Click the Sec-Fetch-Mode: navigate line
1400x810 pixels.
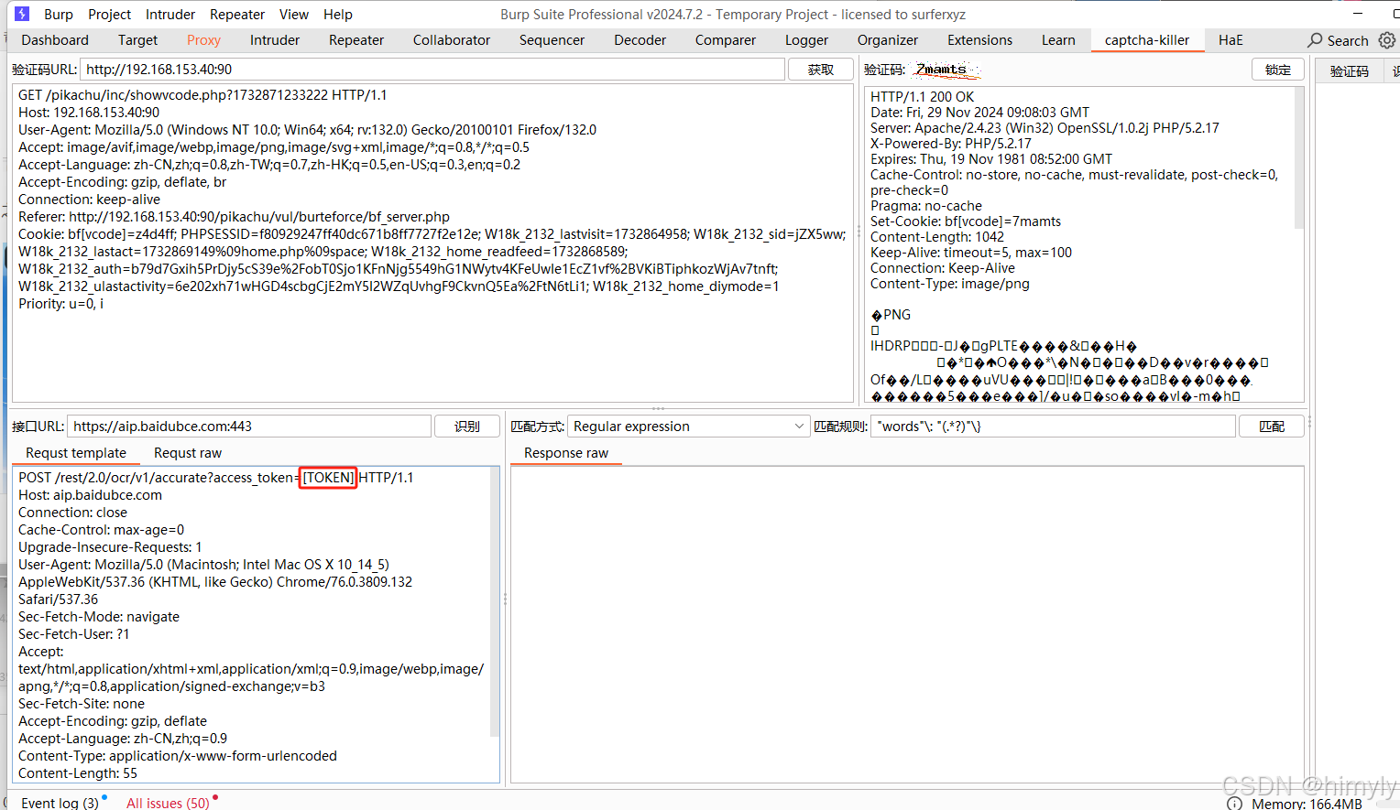coord(99,617)
